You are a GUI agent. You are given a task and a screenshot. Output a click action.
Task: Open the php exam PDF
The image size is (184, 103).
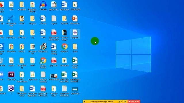point(54,62)
